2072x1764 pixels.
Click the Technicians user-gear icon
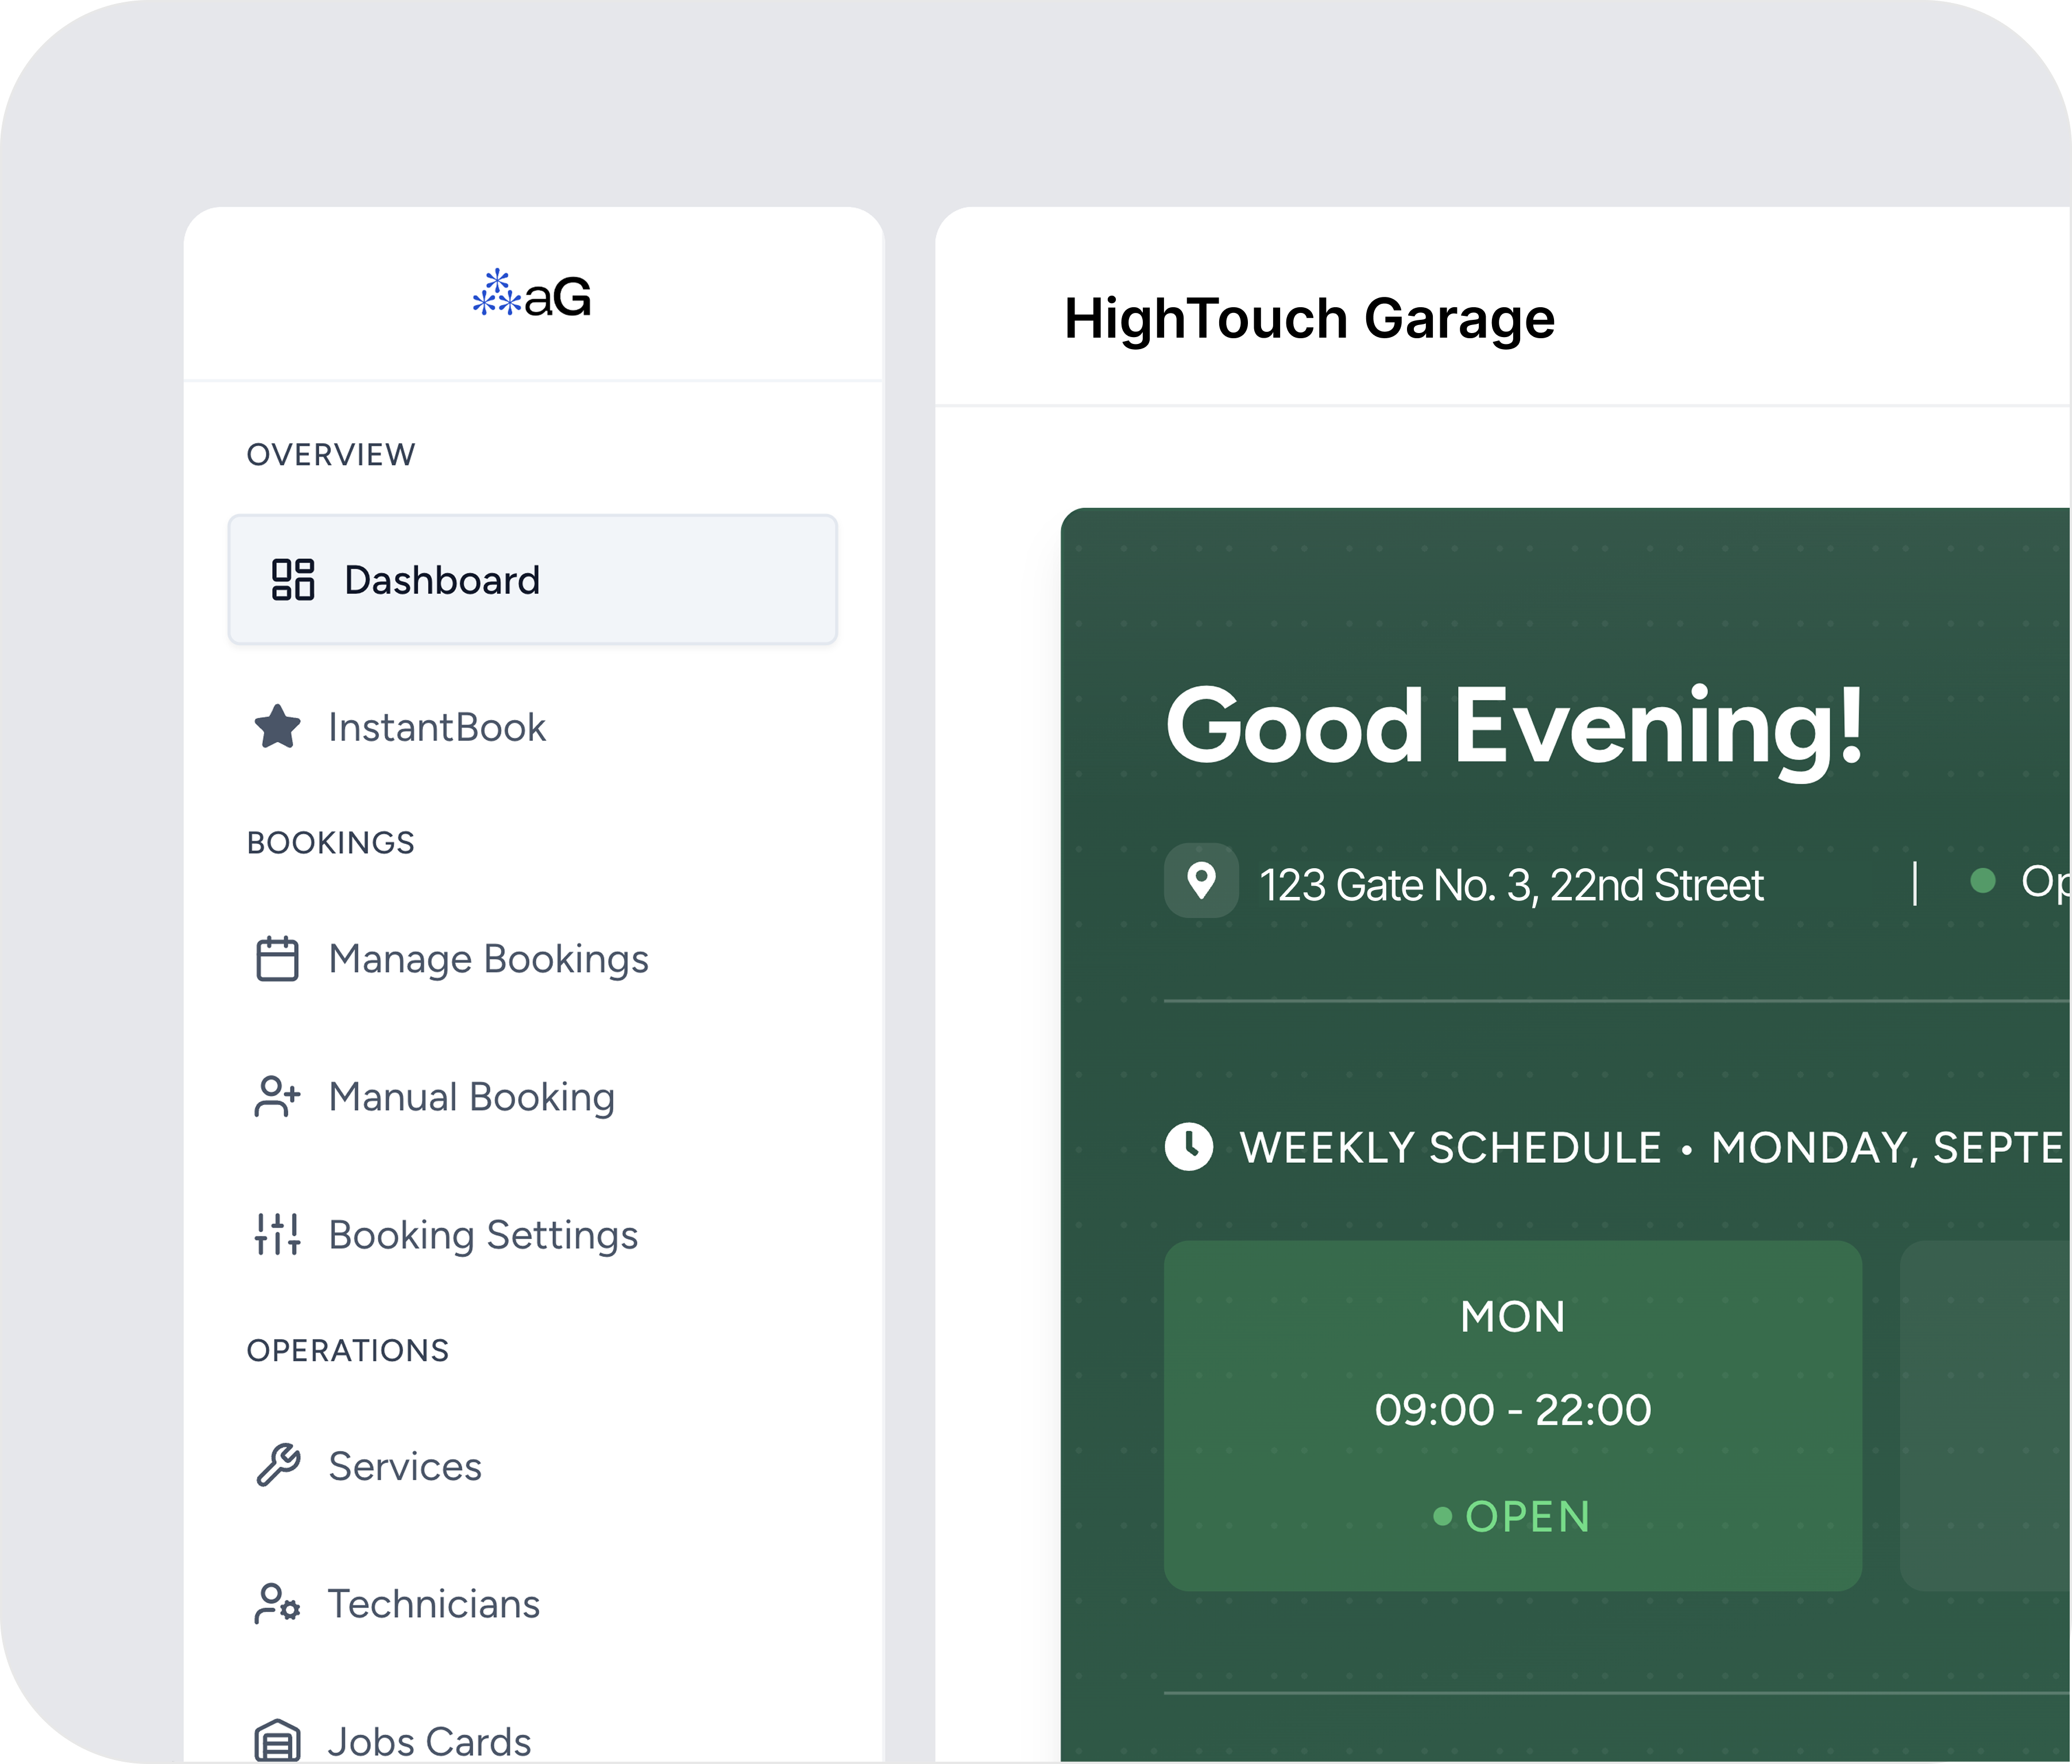point(277,1604)
